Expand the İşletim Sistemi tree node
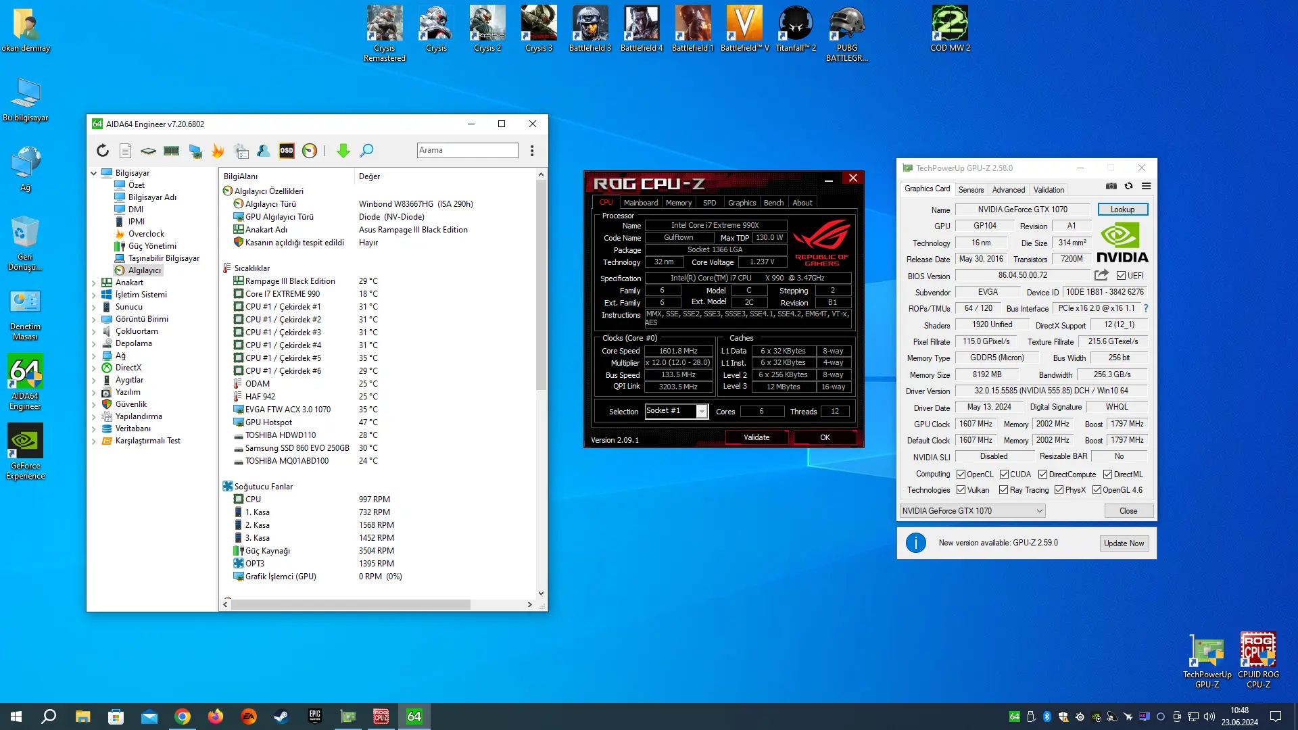The height and width of the screenshot is (730, 1298). point(93,295)
